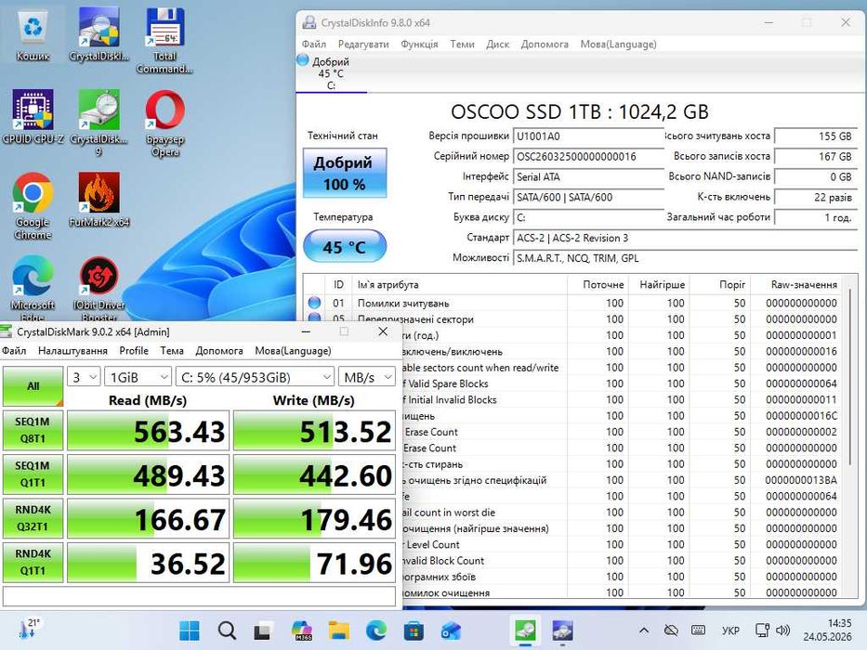Open the Google Chrome desktop icon
The width and height of the screenshot is (867, 650).
[x=33, y=205]
